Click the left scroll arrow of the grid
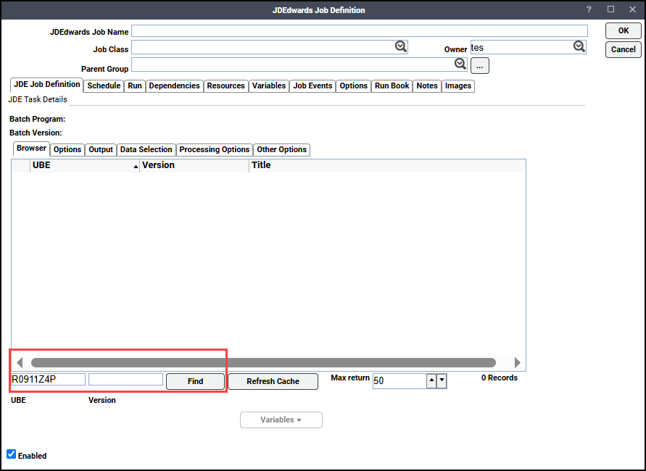The height and width of the screenshot is (471, 646). click(20, 362)
